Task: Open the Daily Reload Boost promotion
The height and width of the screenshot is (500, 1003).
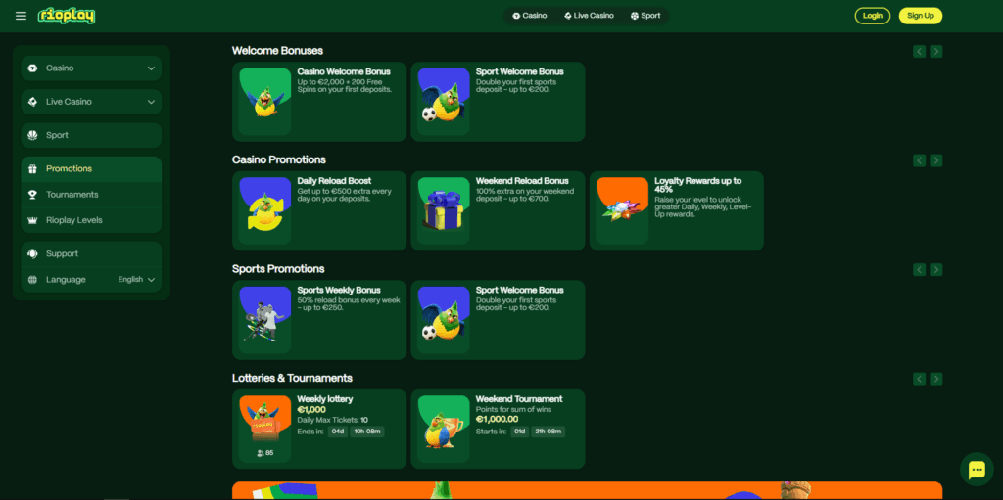Action: point(334,181)
